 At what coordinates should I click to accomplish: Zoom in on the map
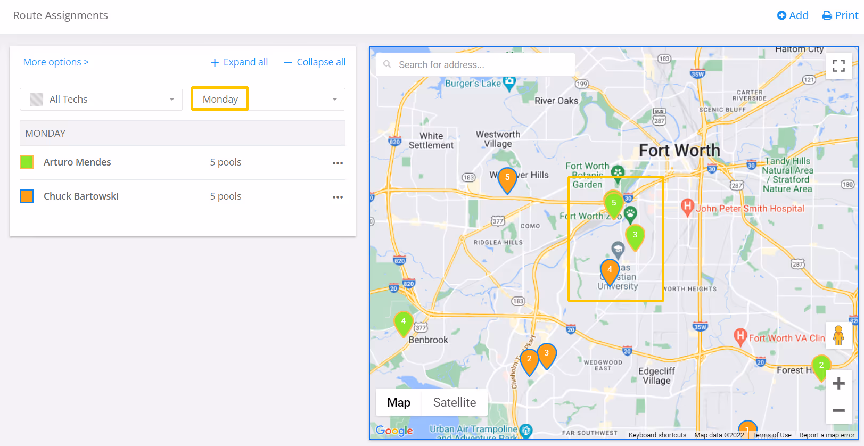(x=839, y=383)
